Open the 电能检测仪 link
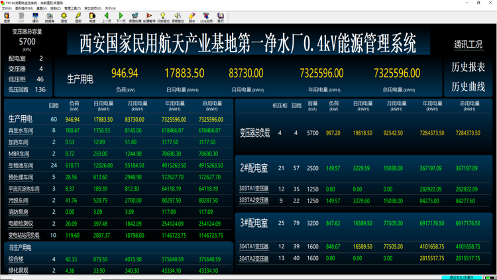The height and width of the screenshot is (280, 497). tap(21, 224)
